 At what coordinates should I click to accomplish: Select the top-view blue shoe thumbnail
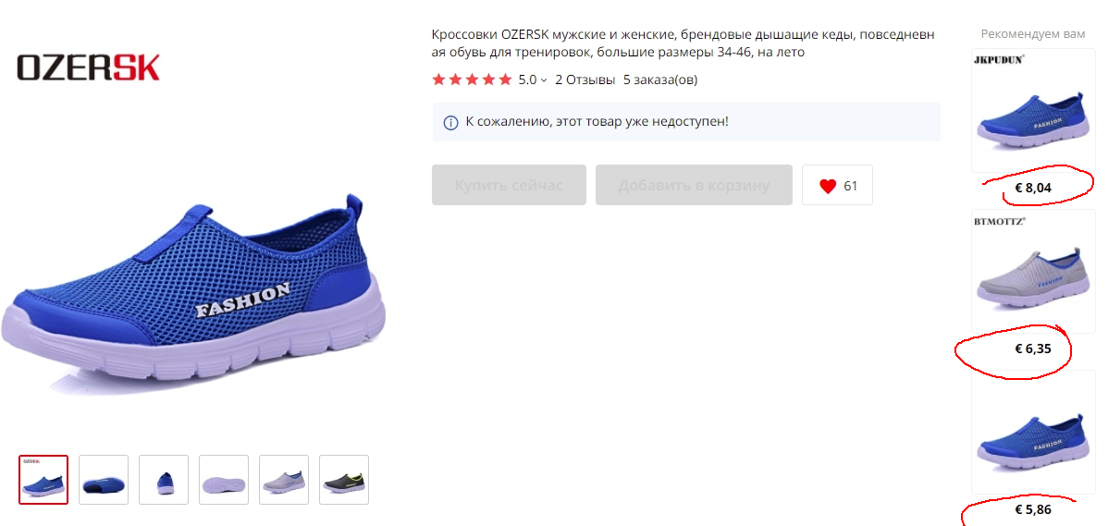tap(104, 480)
